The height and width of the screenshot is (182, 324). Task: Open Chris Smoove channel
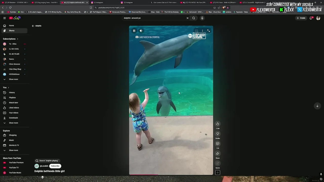(x=14, y=64)
